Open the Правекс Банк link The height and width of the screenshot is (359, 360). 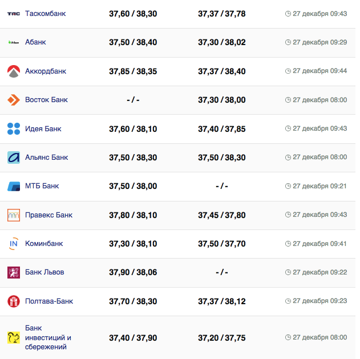(48, 215)
